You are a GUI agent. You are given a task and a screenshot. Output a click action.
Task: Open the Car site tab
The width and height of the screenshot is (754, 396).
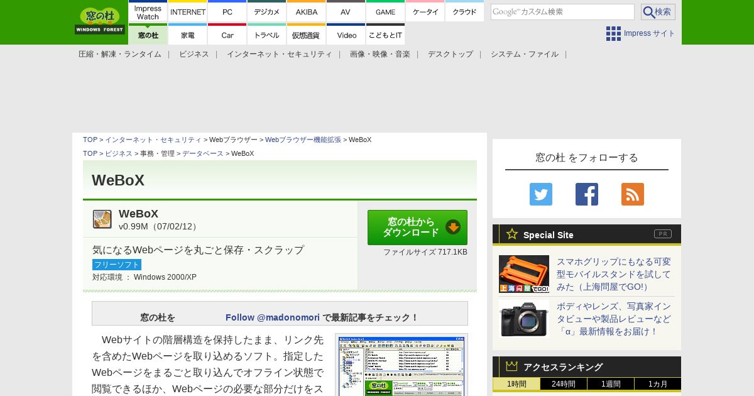tap(227, 35)
